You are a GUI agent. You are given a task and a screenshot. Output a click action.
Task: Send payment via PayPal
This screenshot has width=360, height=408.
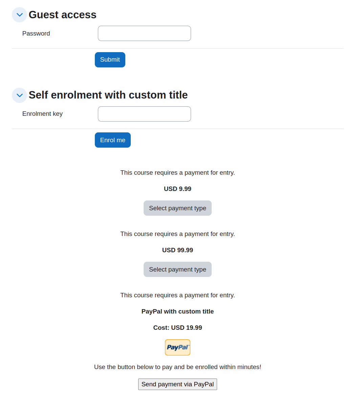point(177,384)
